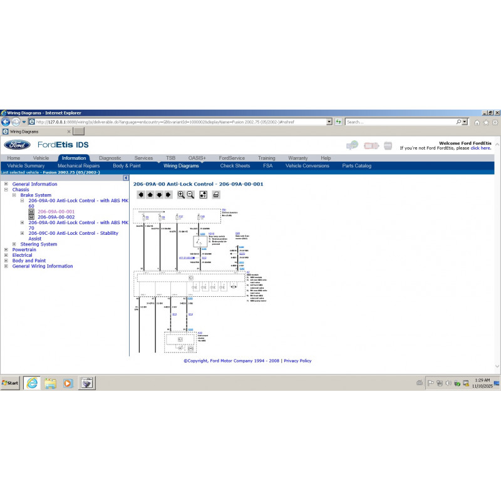Open the Diagnostic tab
Image resolution: width=501 pixels, height=501 pixels.
(110, 158)
